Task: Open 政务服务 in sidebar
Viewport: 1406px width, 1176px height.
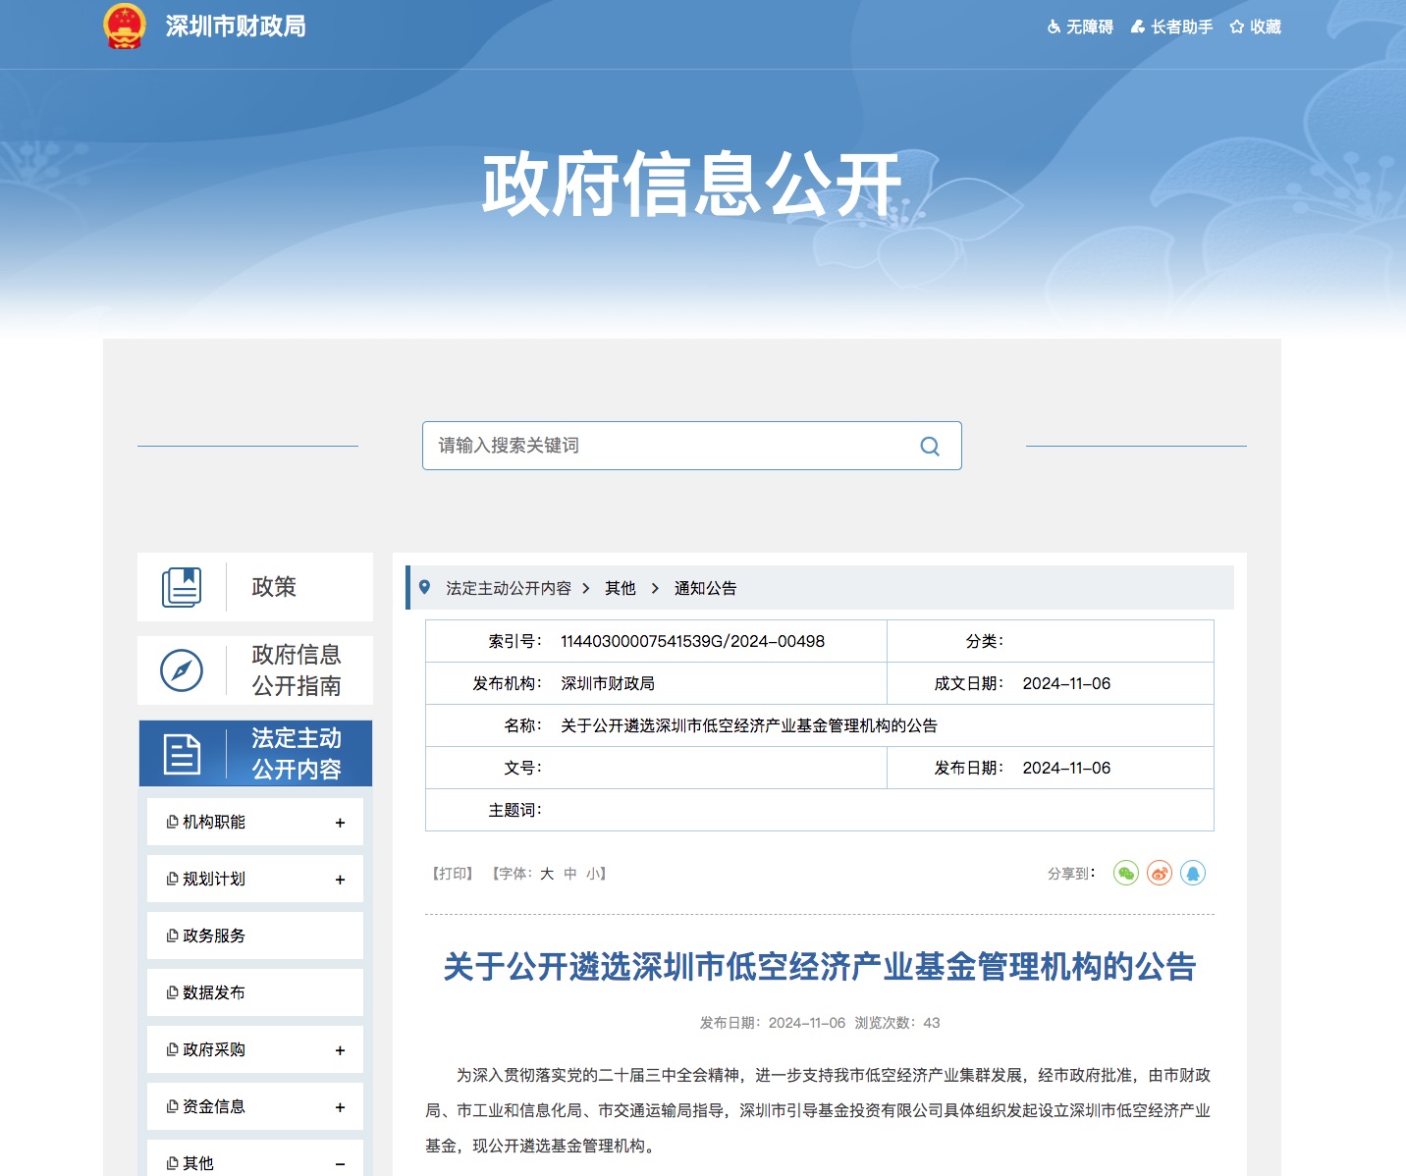Action: 214,935
